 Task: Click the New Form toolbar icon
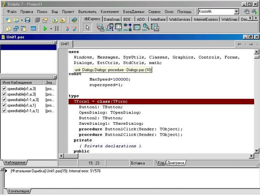[33, 29]
